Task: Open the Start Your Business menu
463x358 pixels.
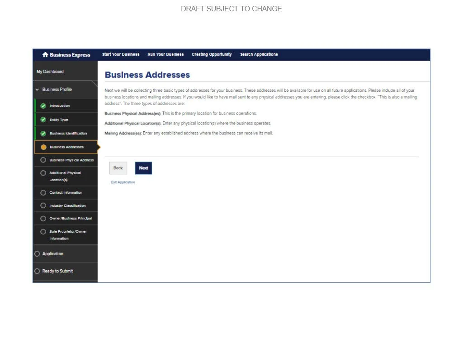Action: click(x=121, y=54)
